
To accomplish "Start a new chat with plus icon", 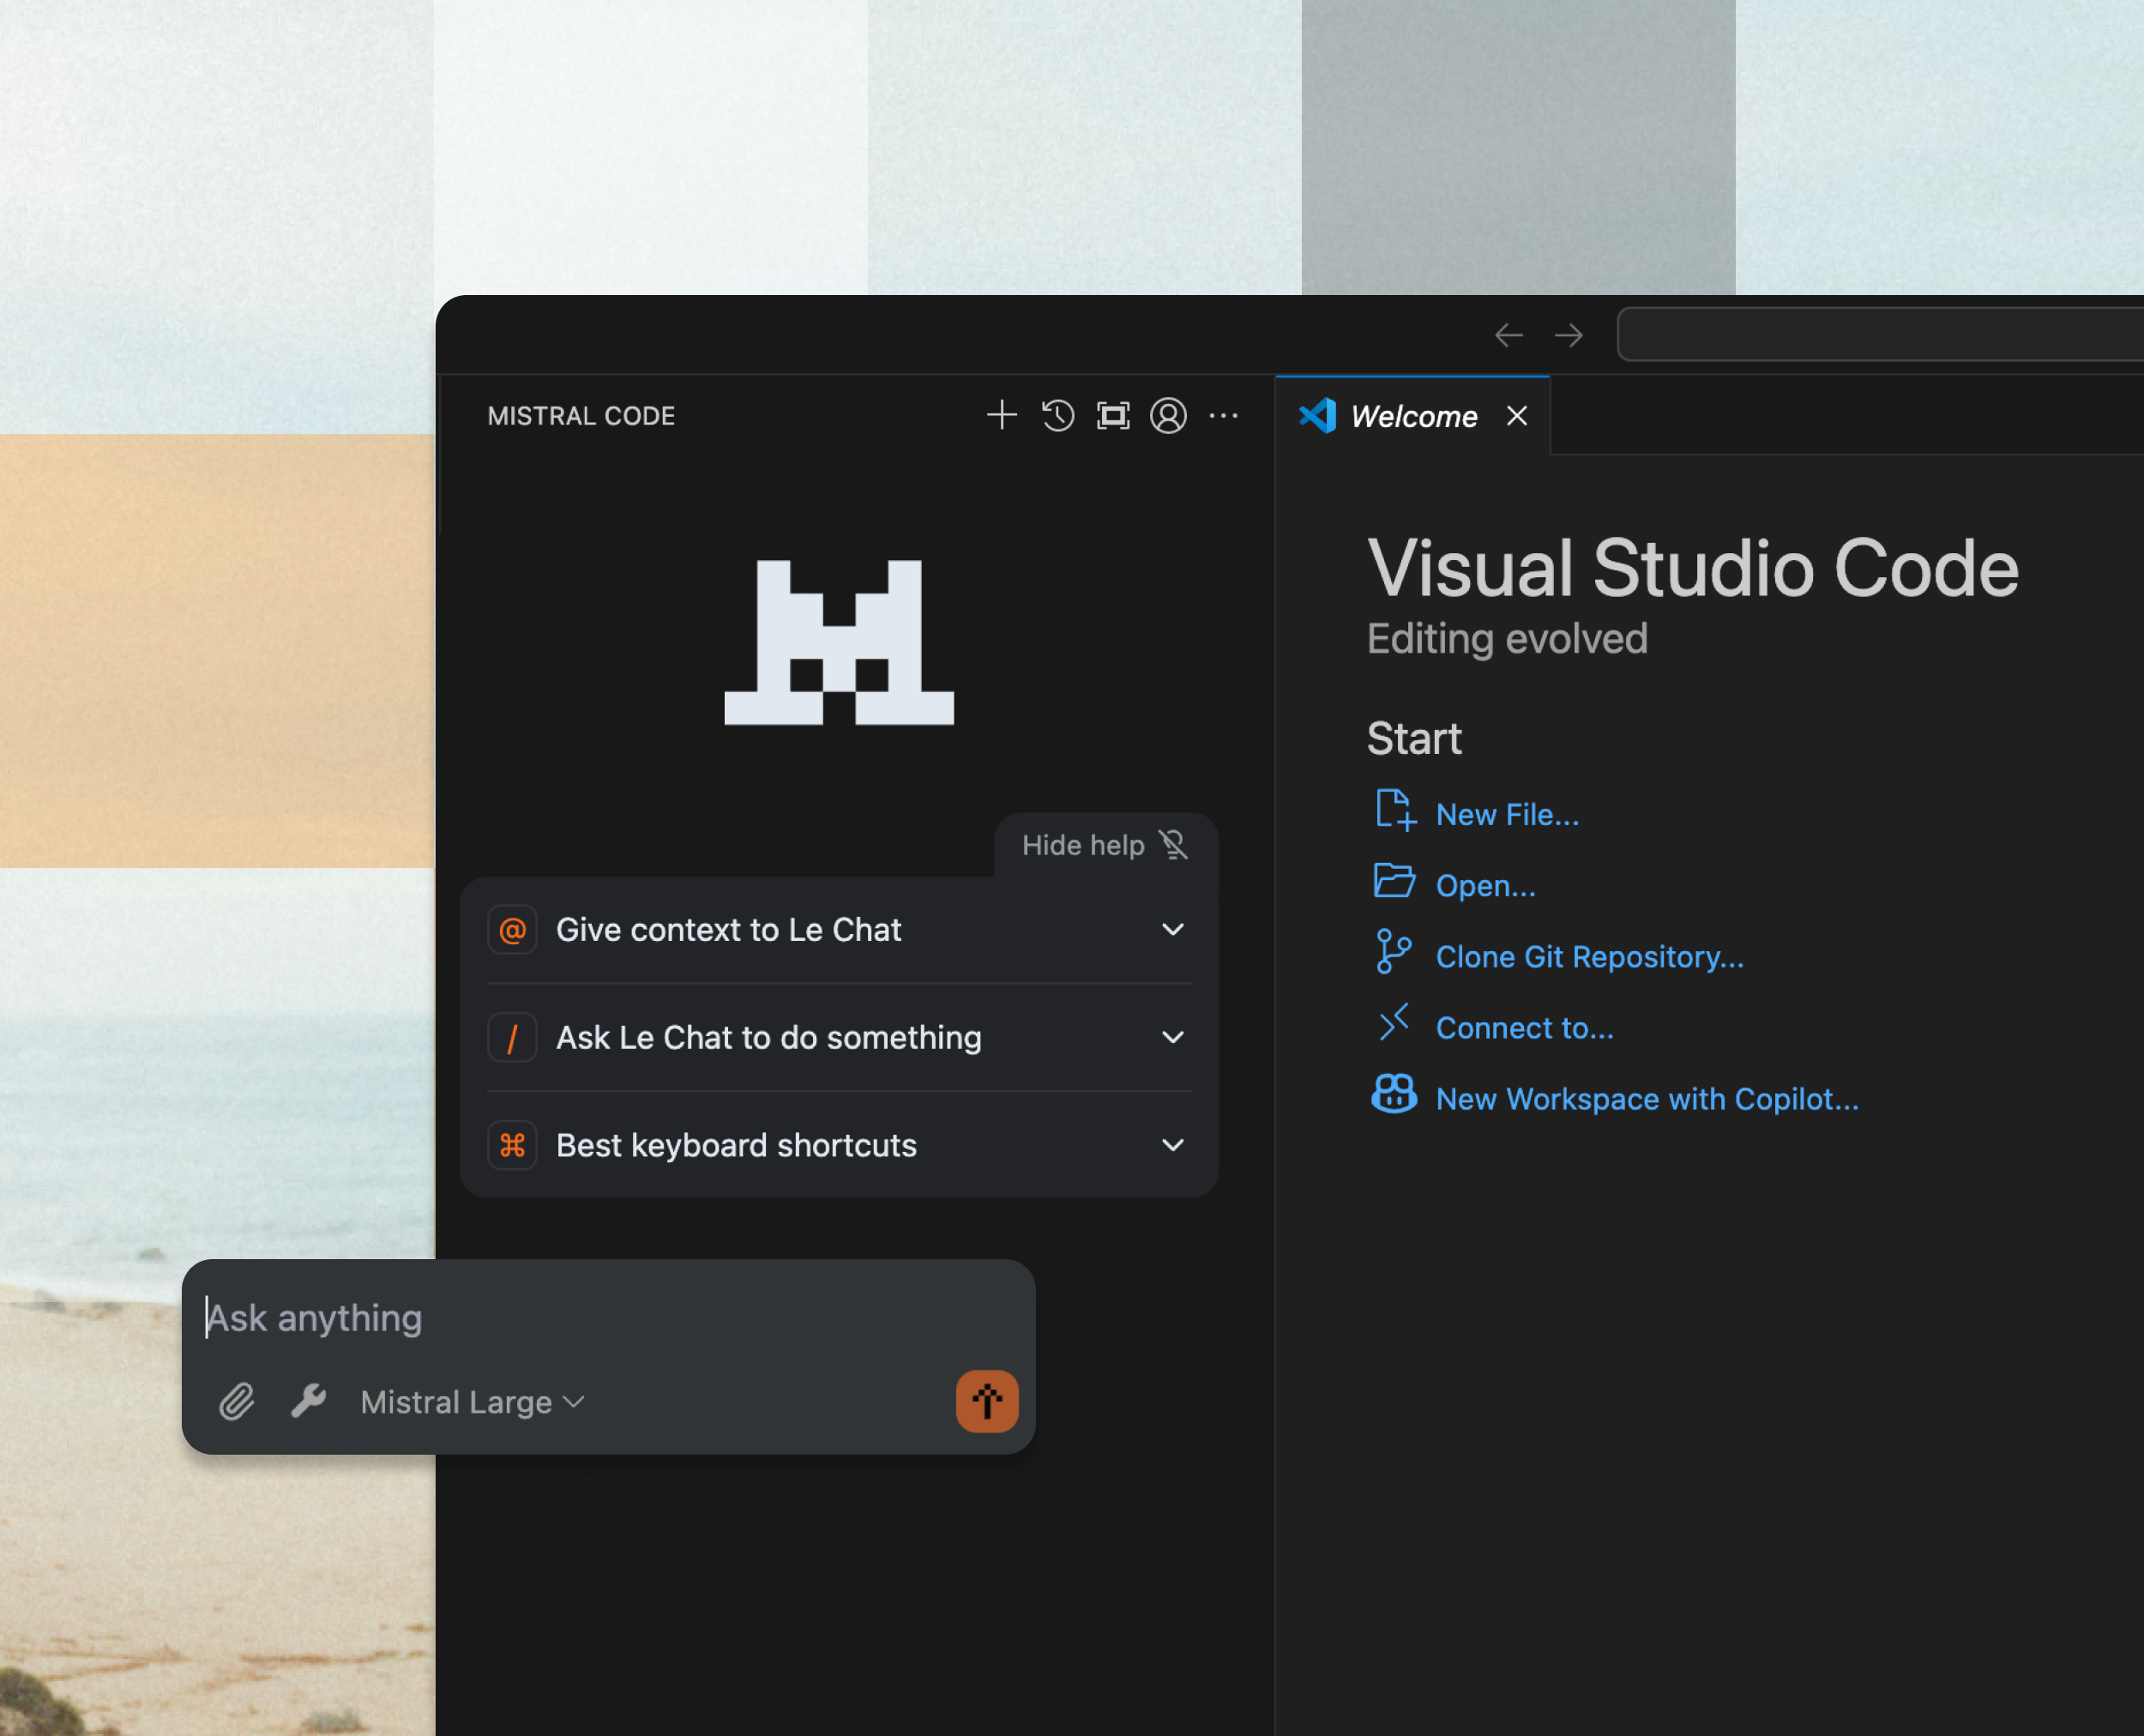I will pos(1001,415).
